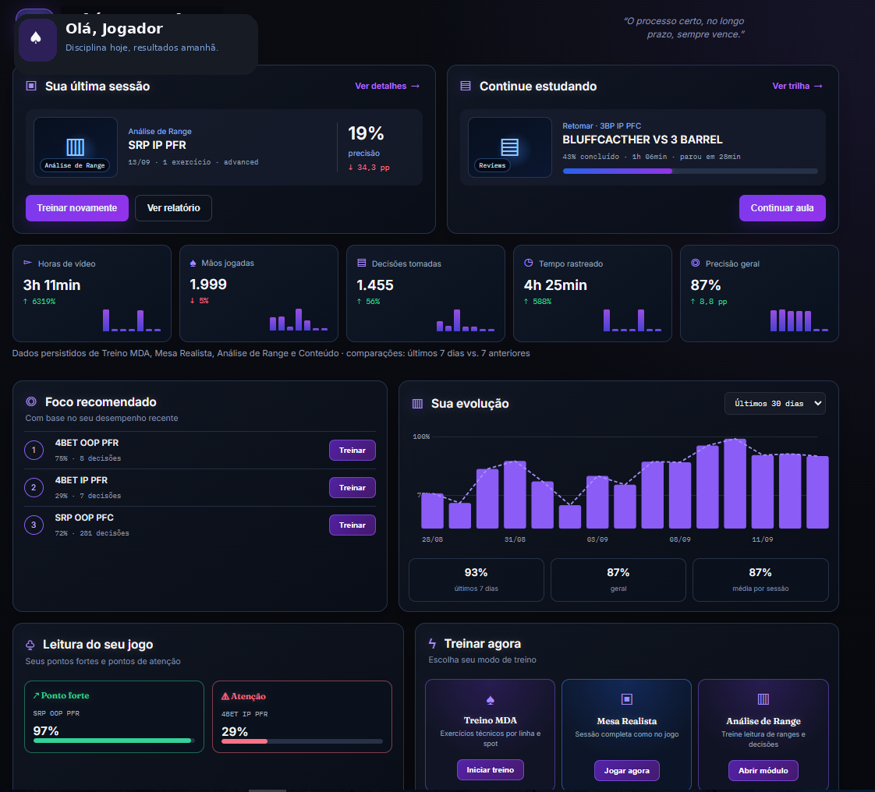Open the Análise de Range session thumbnail
The width and height of the screenshot is (875, 792).
pos(76,147)
